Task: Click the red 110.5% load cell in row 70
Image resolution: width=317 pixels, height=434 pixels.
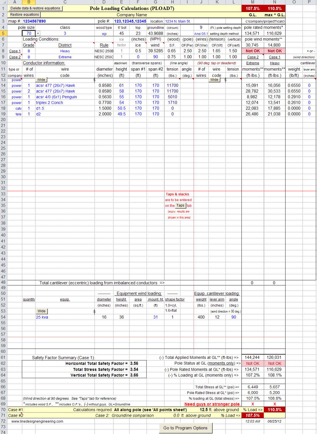Action: (x=274, y=410)
